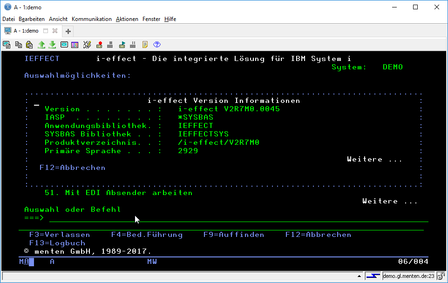Click the IASP value *SYSBAS
448x283 pixels.
(196, 117)
